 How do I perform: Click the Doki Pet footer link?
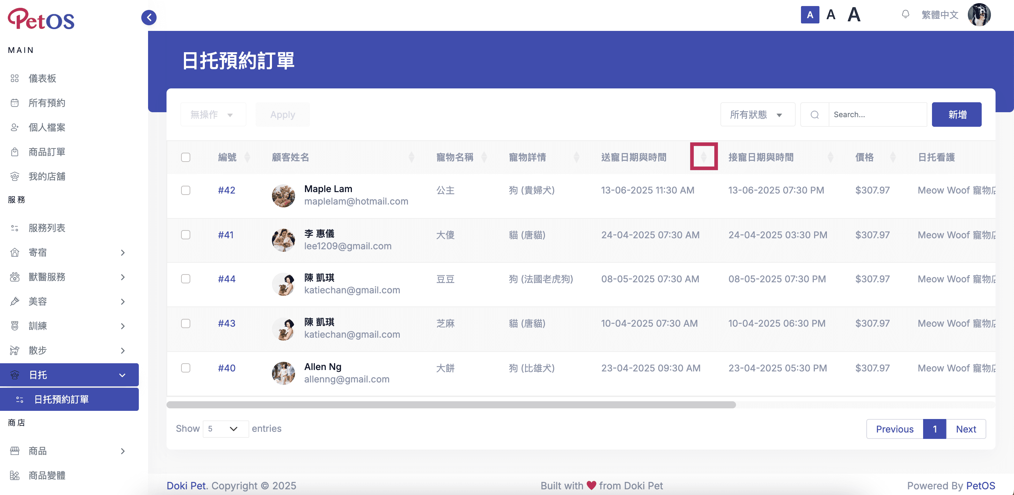click(187, 485)
